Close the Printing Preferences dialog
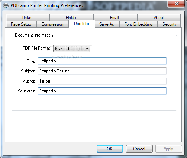The height and width of the screenshot is (158, 187). click(176, 4)
